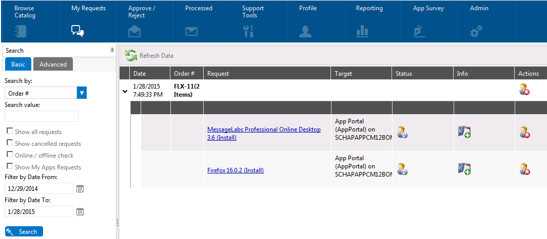Image resolution: width=547 pixels, height=239 pixels.
Task: Open the Search by dropdown
Action: tap(82, 93)
